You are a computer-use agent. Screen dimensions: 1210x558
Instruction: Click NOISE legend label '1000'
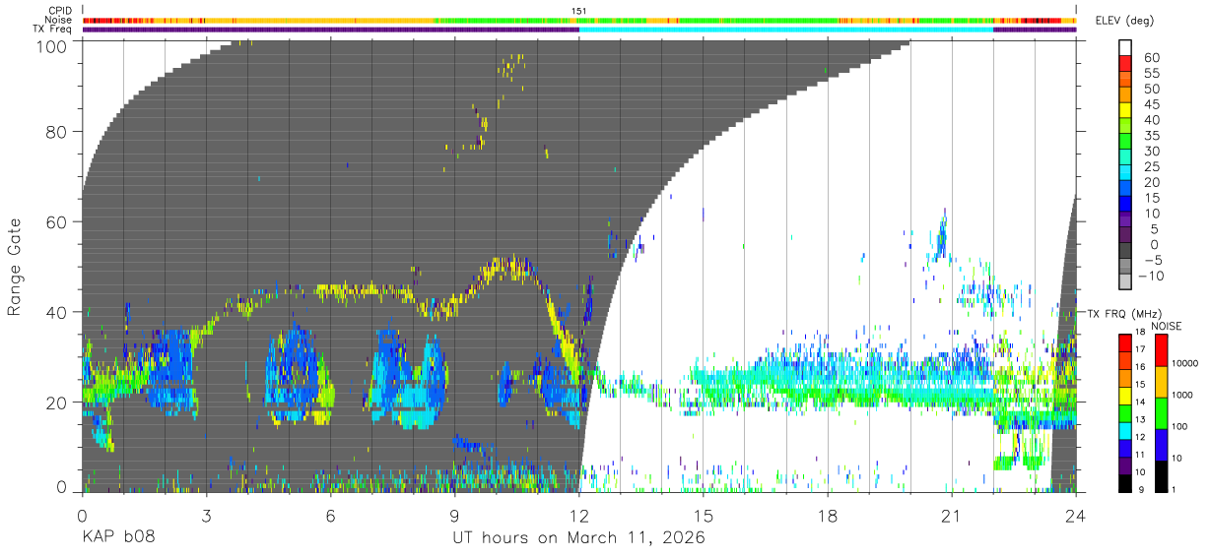click(1182, 395)
